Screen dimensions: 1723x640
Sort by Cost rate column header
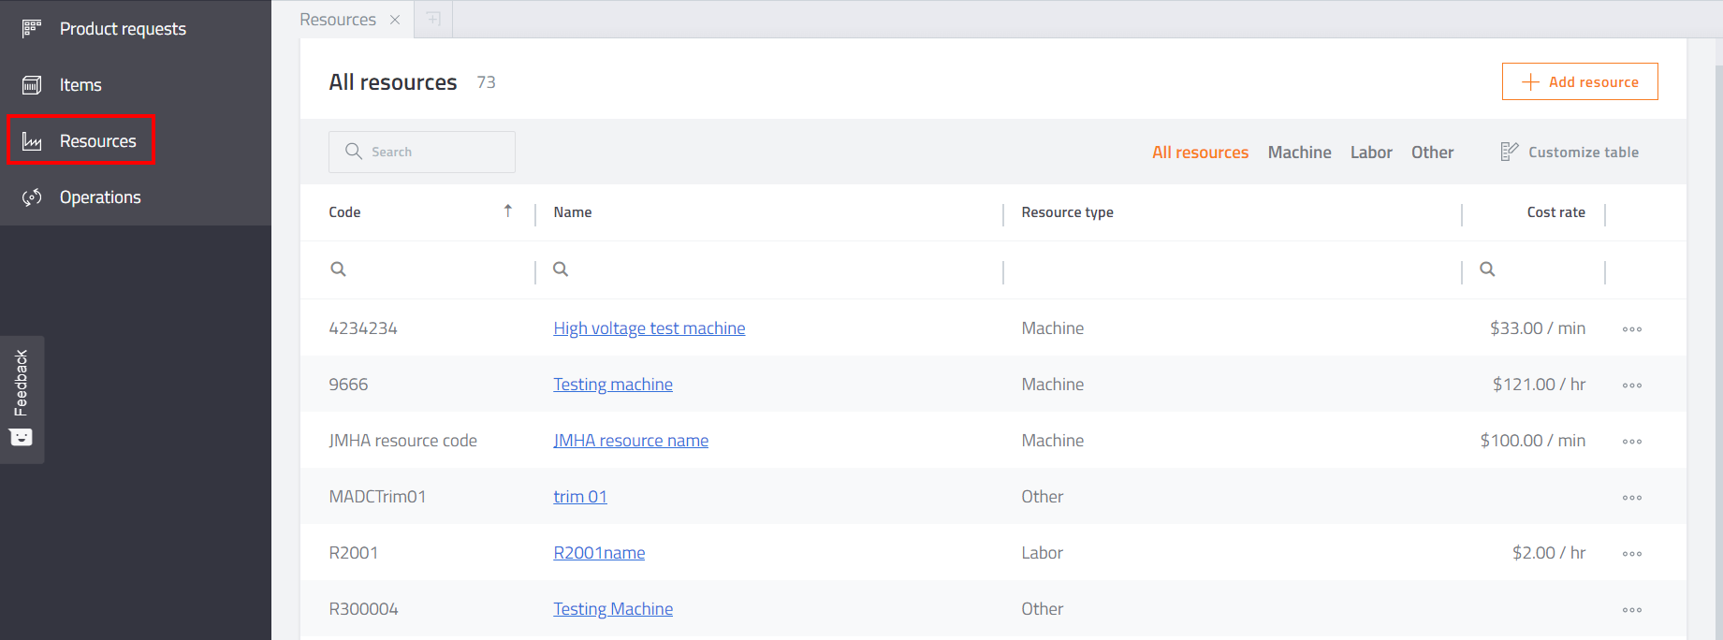pos(1555,212)
